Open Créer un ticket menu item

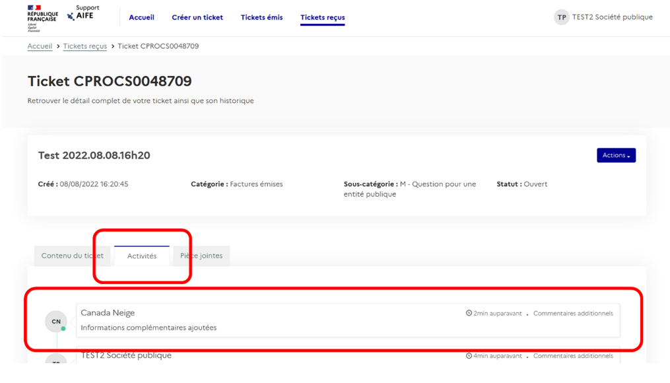coord(197,18)
